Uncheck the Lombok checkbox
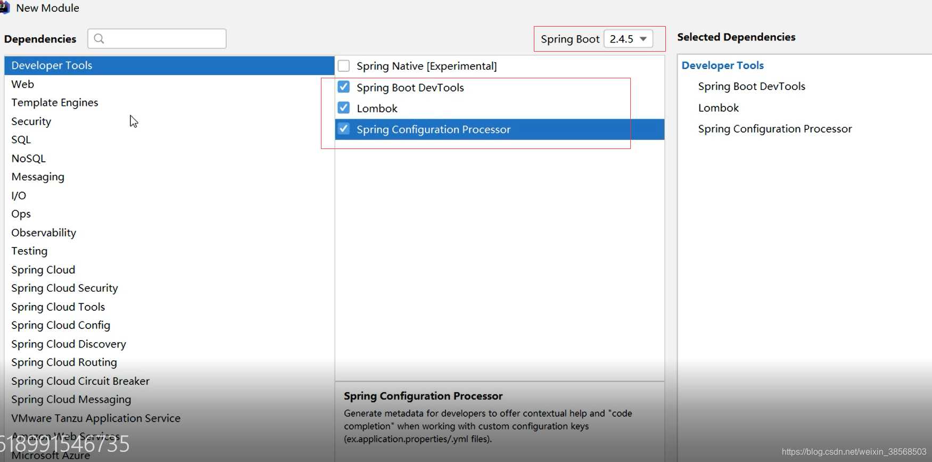The image size is (932, 462). tap(344, 108)
